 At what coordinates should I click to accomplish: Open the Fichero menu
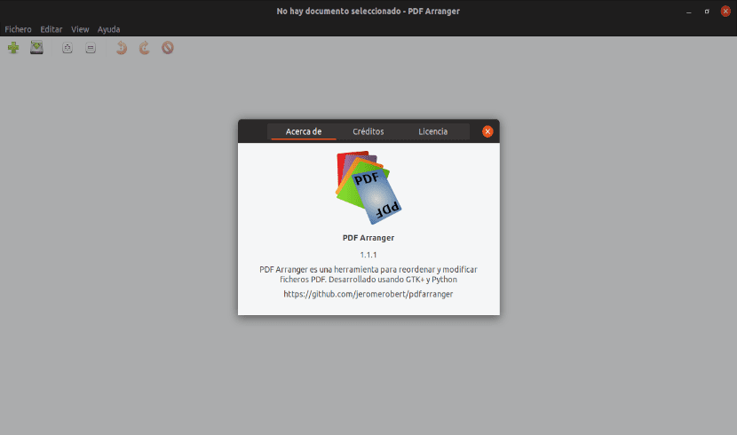(18, 29)
